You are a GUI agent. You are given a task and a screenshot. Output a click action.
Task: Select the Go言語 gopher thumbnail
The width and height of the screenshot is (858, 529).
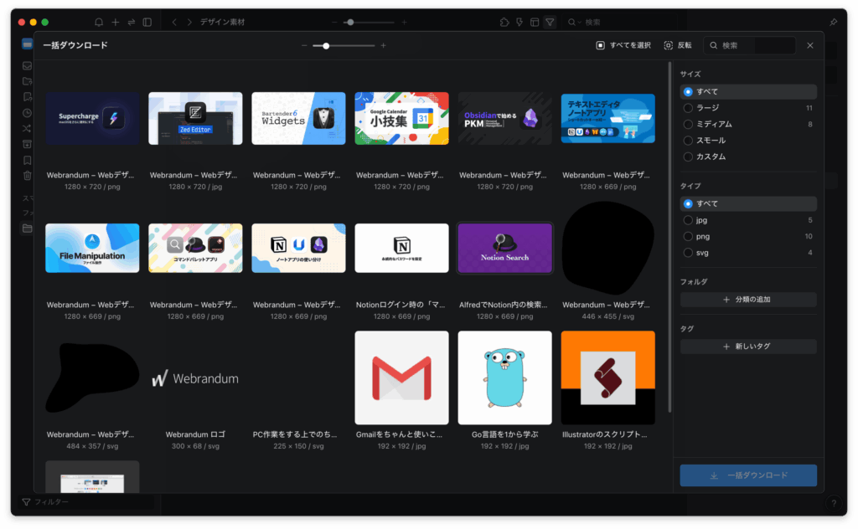(504, 377)
